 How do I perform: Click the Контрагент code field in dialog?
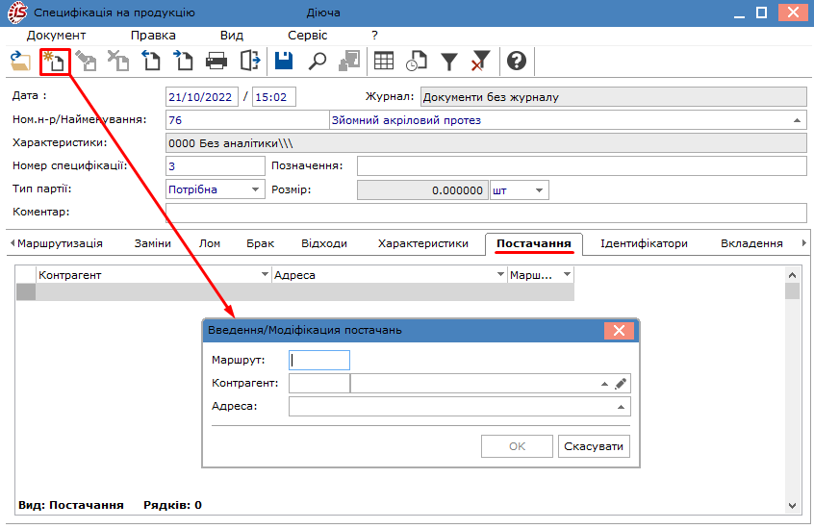[x=319, y=384]
